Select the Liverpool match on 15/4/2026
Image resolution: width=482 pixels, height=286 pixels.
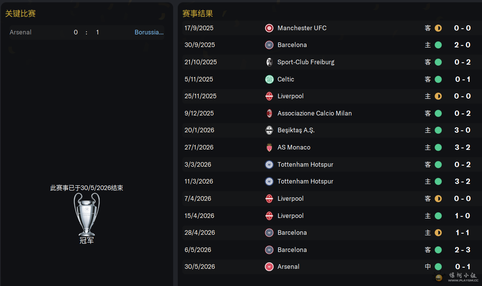[330, 216]
